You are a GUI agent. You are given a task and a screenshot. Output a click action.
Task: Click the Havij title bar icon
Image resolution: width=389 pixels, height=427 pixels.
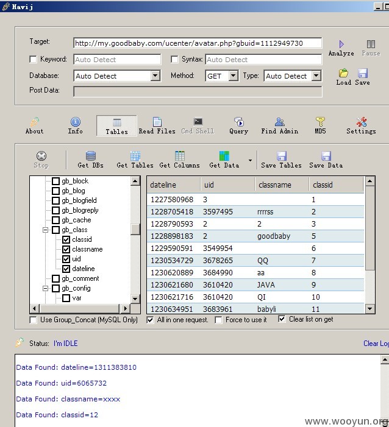click(x=6, y=7)
